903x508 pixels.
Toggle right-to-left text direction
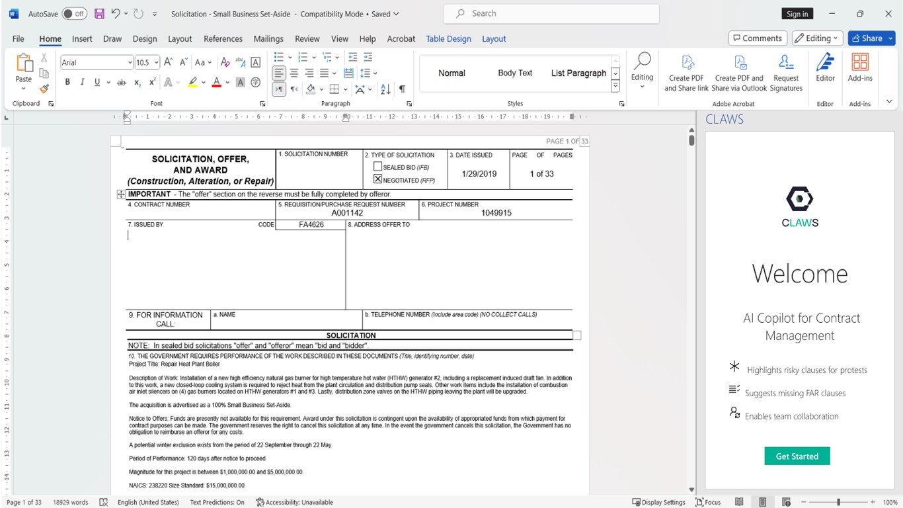(x=294, y=89)
